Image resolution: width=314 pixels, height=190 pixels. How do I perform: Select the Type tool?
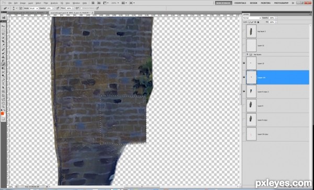tap(3, 84)
